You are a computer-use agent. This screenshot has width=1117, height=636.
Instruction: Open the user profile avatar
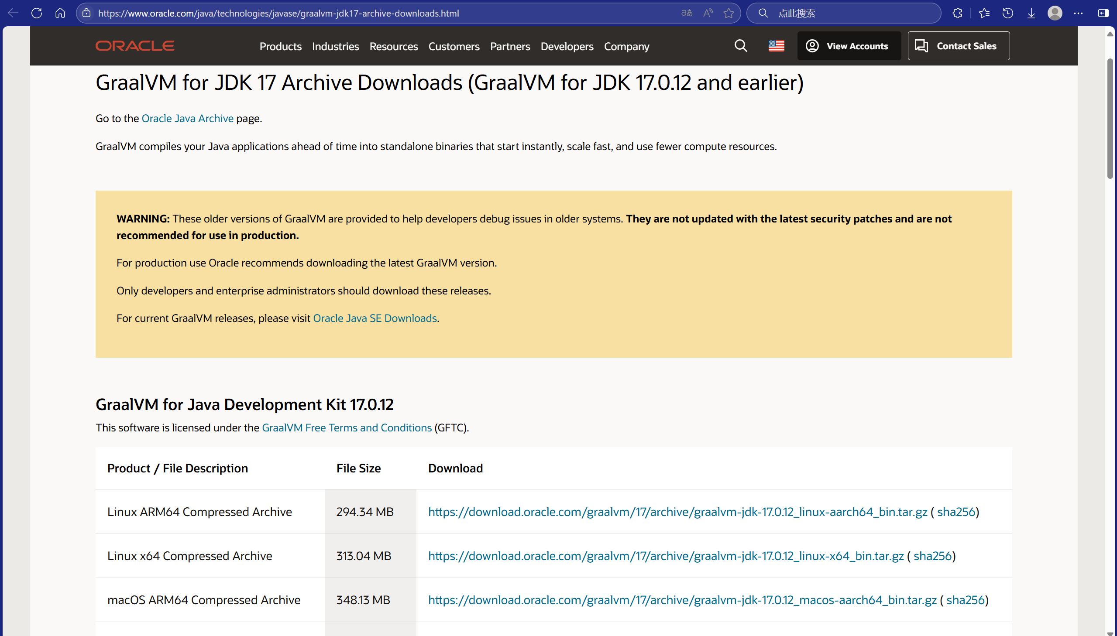[x=1055, y=13]
